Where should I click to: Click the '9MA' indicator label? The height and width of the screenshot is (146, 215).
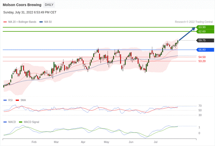23,100
